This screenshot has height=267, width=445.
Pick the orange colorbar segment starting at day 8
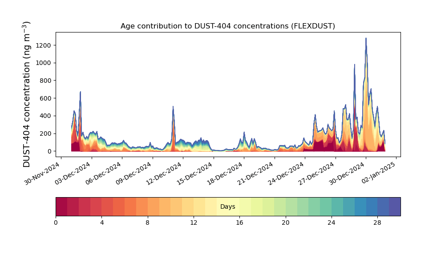[154, 206]
